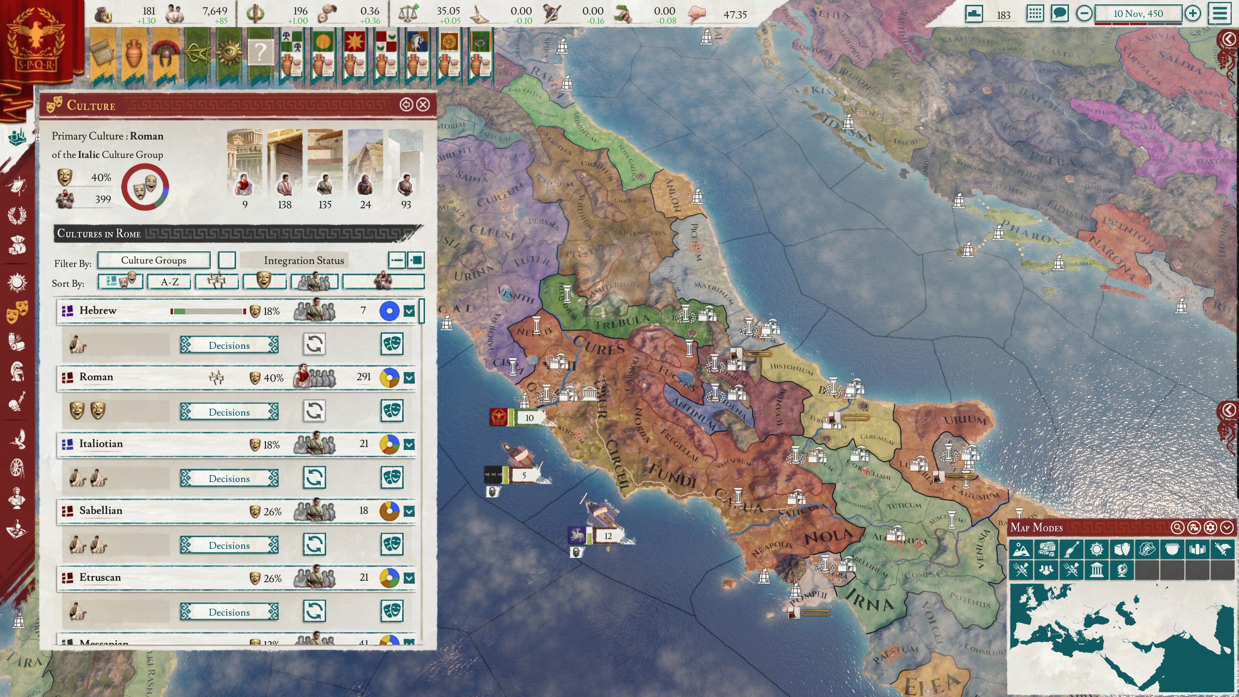Screen dimensions: 1239x697
Task: Sort cultures by A-Z
Action: click(169, 282)
